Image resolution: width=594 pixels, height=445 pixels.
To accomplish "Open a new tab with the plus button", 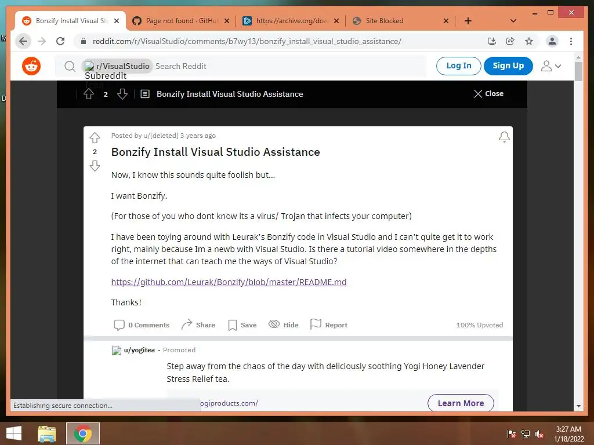I will tap(468, 21).
